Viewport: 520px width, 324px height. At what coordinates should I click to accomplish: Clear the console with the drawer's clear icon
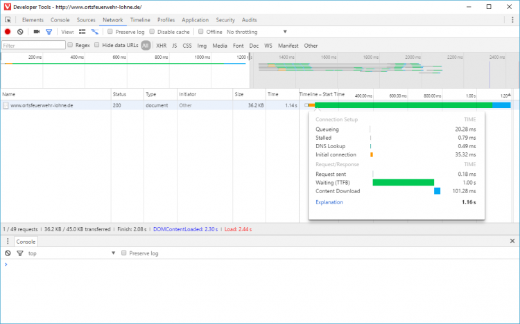[8, 253]
